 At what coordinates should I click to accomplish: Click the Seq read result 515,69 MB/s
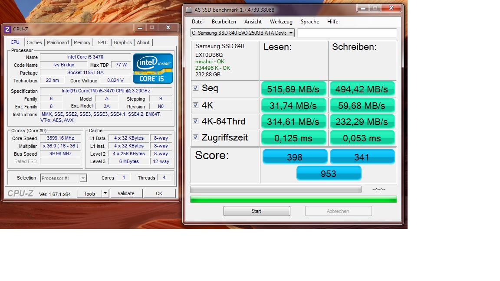(293, 89)
